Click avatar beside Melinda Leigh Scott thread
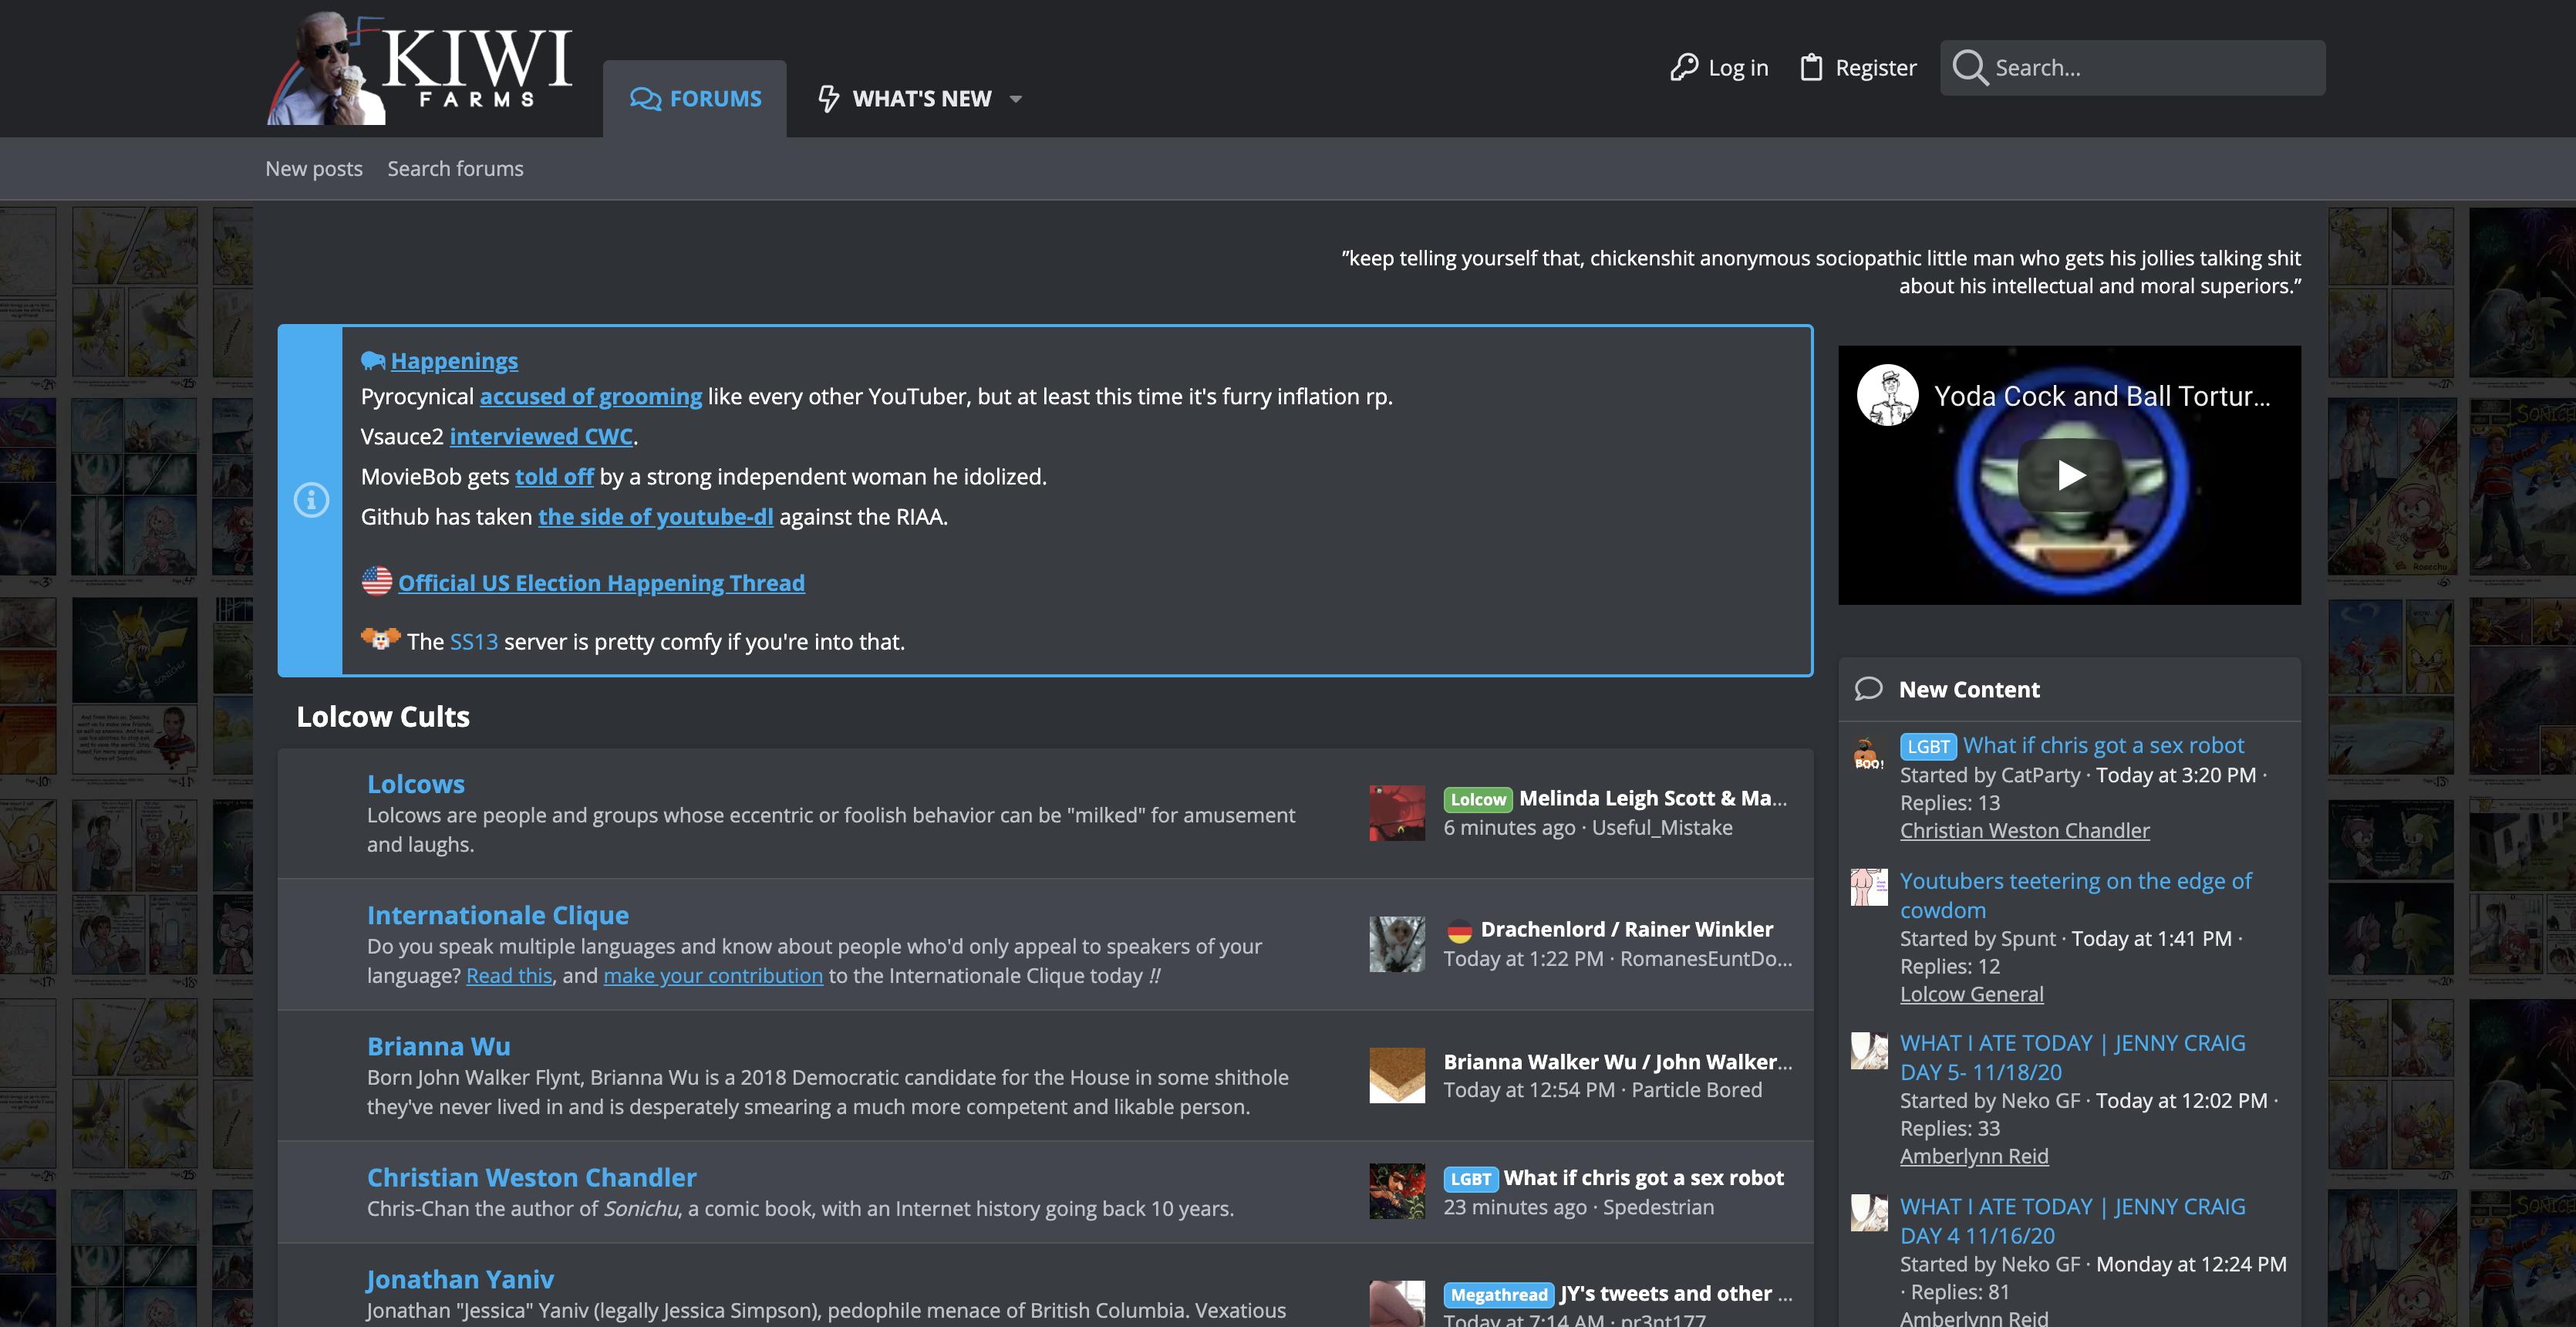Image resolution: width=2576 pixels, height=1327 pixels. tap(1397, 813)
